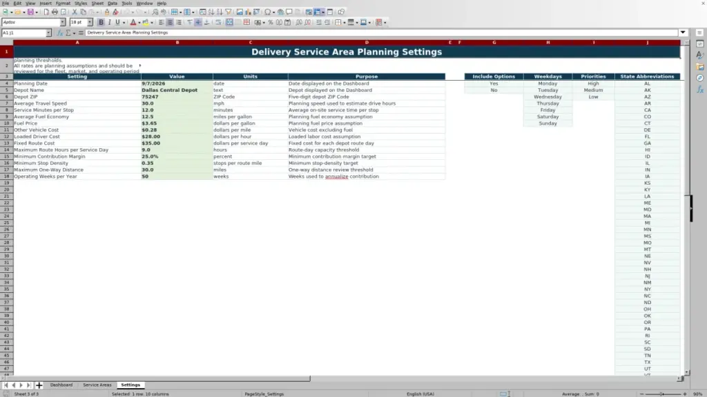Click the Copy icon
707x397 pixels.
click(83, 12)
